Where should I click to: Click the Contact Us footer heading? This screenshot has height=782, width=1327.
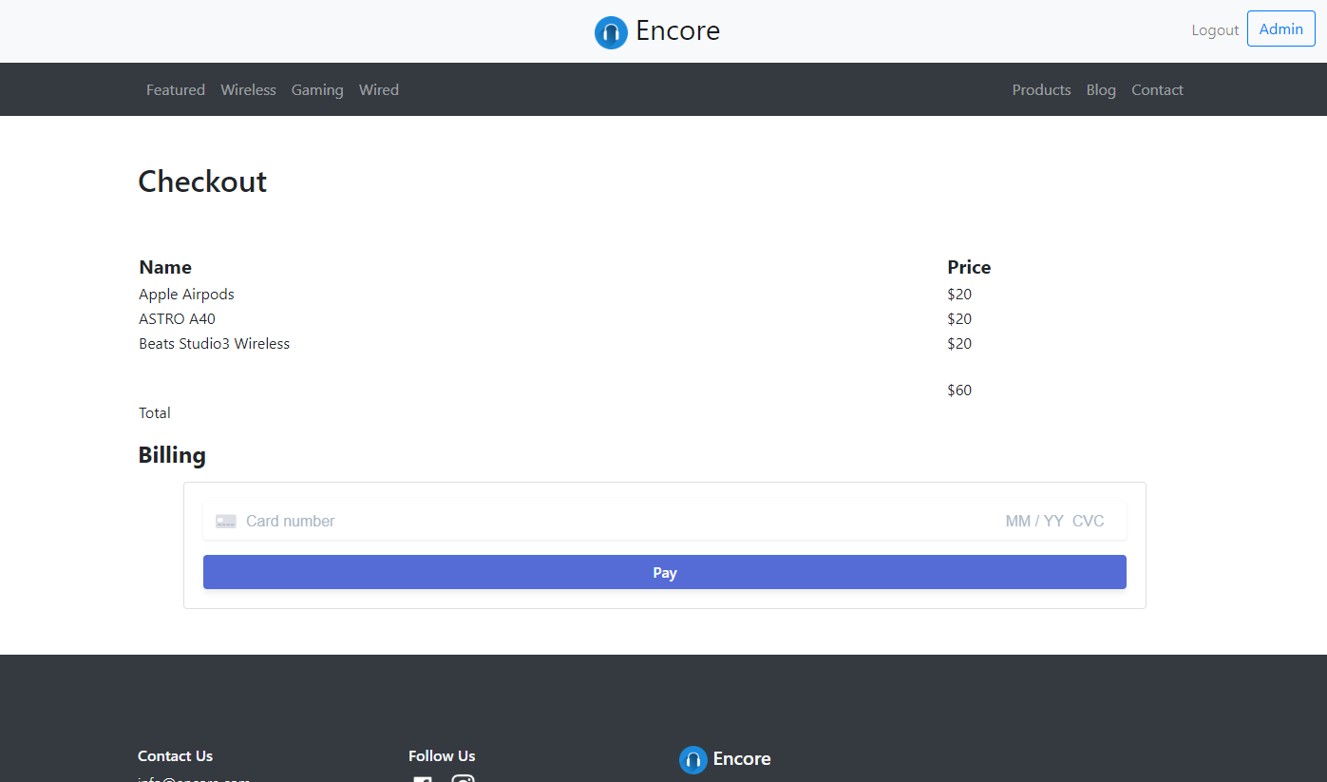point(175,756)
